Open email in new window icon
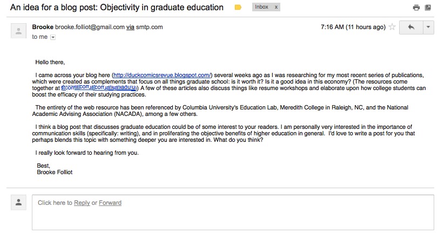Viewport: 438px width, 234px height. point(427,8)
